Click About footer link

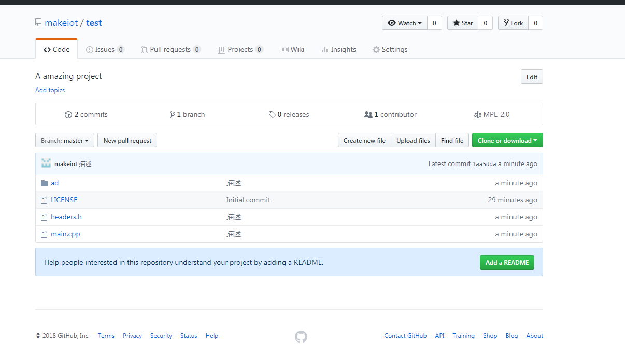pyautogui.click(x=535, y=336)
